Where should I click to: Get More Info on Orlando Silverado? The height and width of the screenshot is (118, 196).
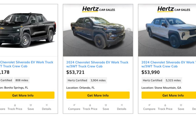coord(98,95)
